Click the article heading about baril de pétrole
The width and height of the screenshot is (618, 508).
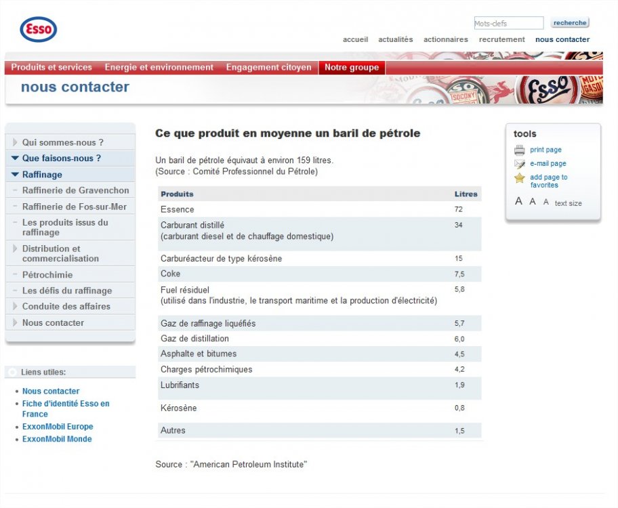(x=288, y=133)
